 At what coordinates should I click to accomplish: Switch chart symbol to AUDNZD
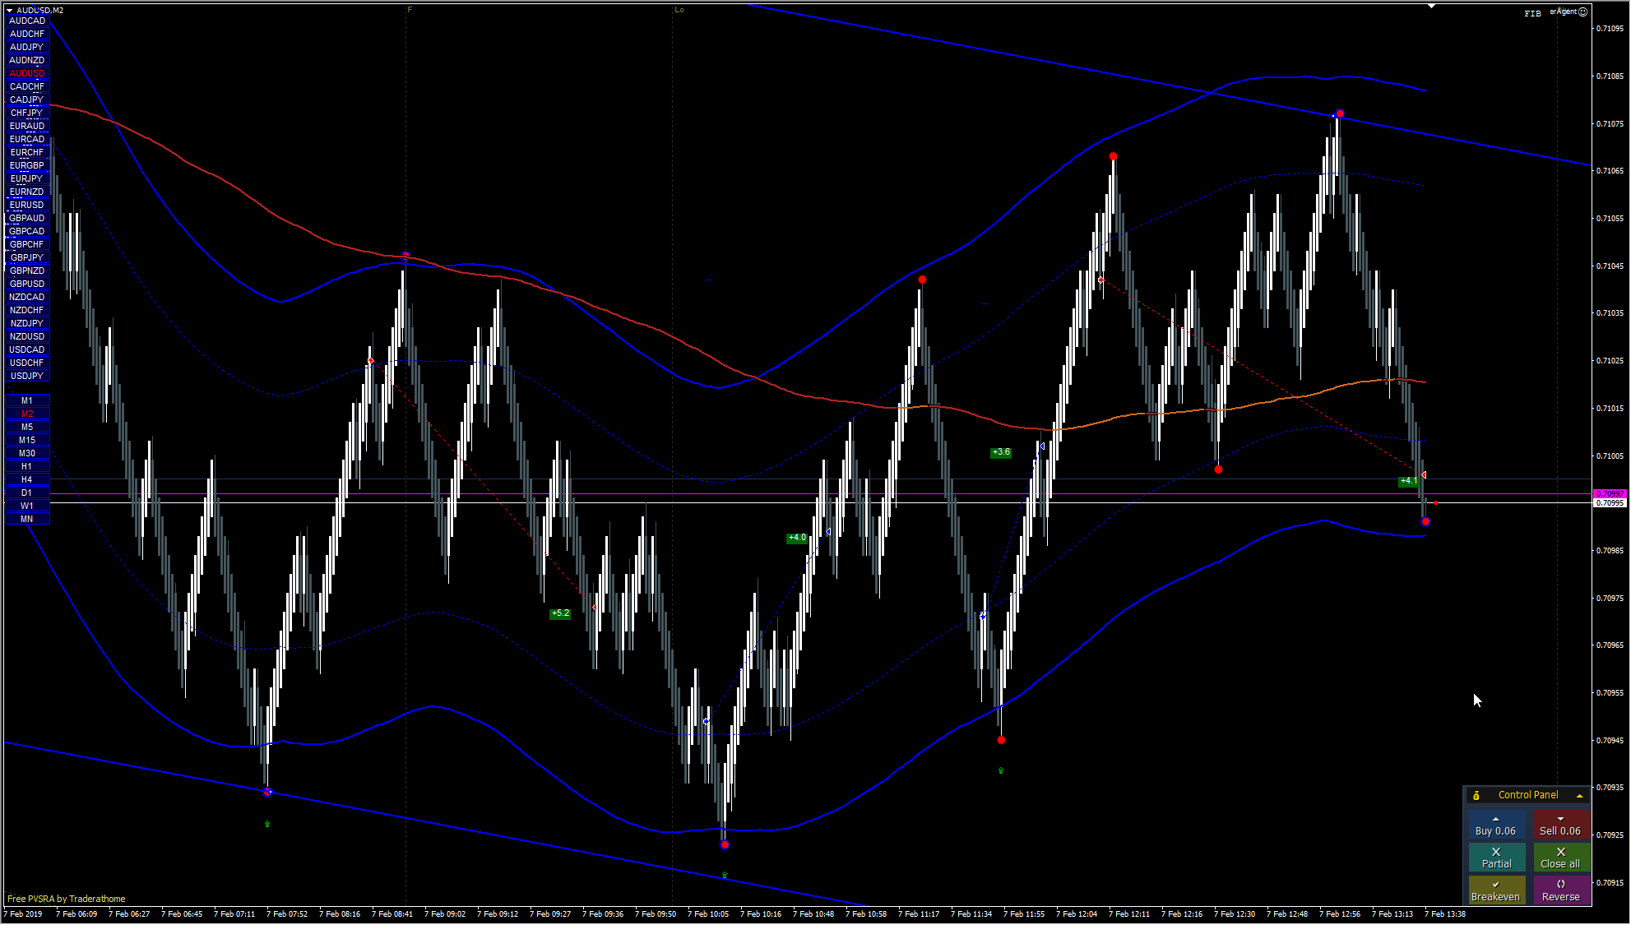pyautogui.click(x=27, y=60)
